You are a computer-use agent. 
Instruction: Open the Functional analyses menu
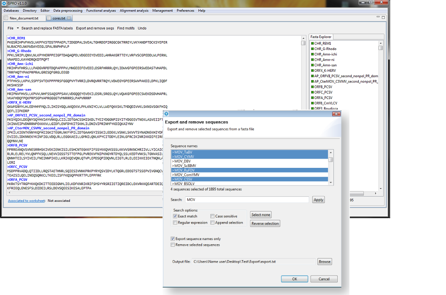[101, 10]
